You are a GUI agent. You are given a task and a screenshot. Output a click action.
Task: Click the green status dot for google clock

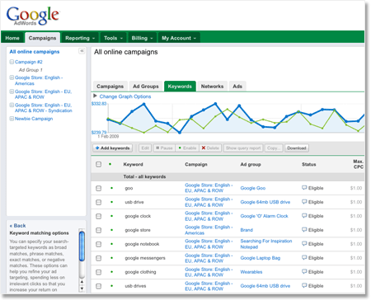tap(111, 216)
